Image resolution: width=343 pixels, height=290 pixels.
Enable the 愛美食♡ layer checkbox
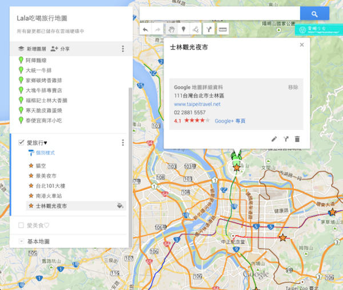pyautogui.click(x=21, y=225)
